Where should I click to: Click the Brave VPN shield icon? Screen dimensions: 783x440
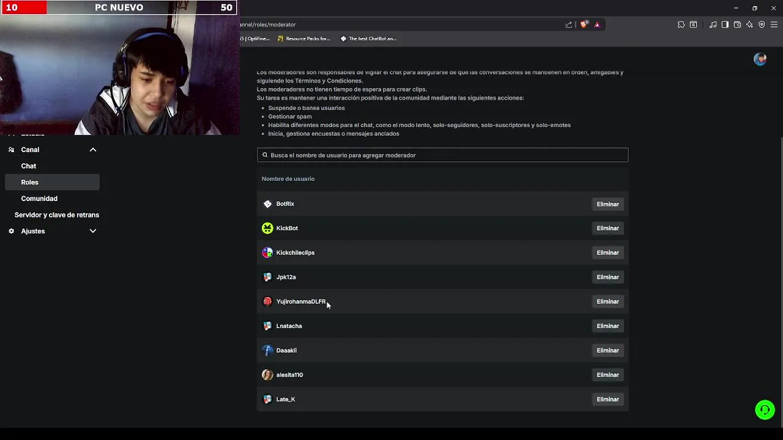tap(762, 24)
